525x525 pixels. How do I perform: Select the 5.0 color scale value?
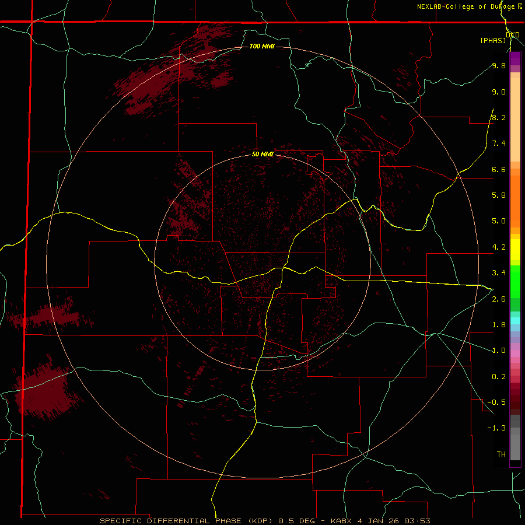pos(499,221)
